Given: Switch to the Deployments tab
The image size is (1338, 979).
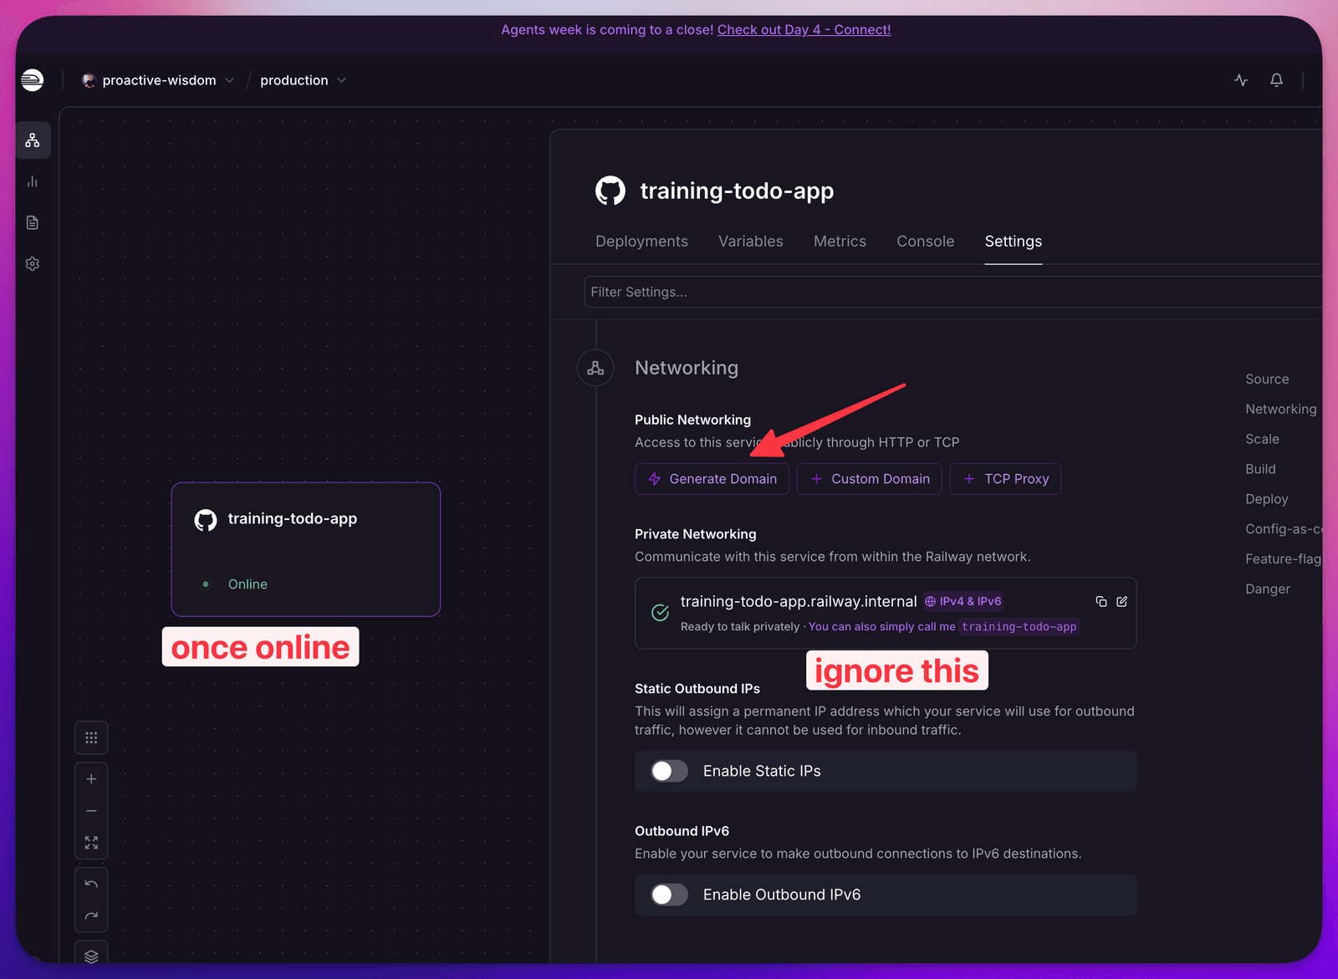Looking at the screenshot, I should pos(641,242).
